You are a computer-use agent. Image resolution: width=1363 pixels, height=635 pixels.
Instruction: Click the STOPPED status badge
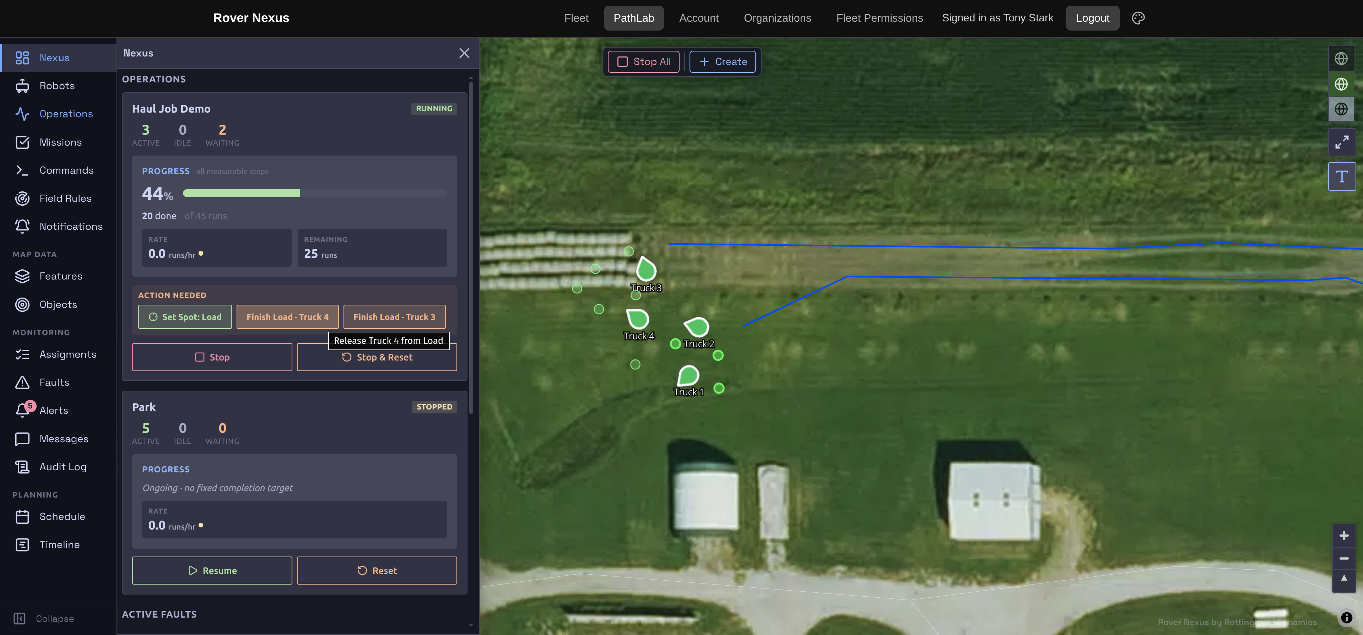434,407
